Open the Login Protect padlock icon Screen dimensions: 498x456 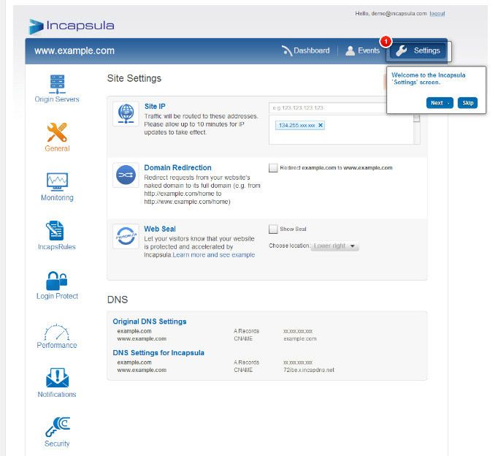tap(56, 281)
